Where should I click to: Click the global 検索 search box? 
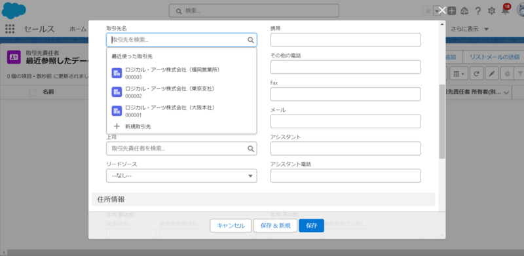point(254,10)
